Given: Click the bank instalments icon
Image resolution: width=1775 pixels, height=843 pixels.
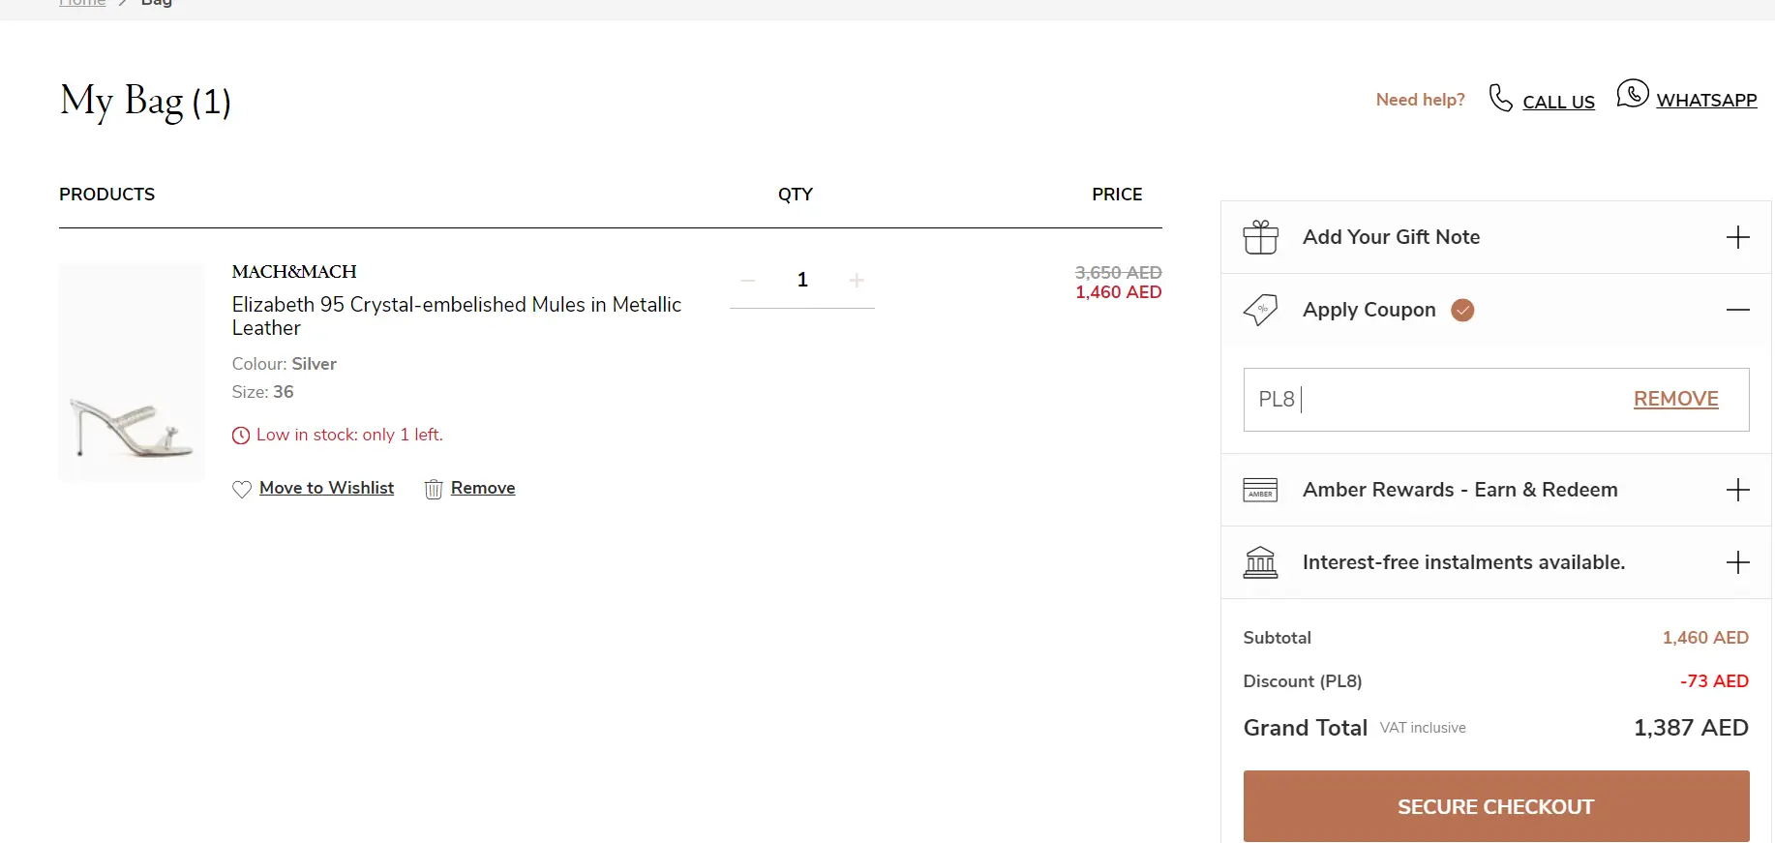Looking at the screenshot, I should pyautogui.click(x=1260, y=562).
